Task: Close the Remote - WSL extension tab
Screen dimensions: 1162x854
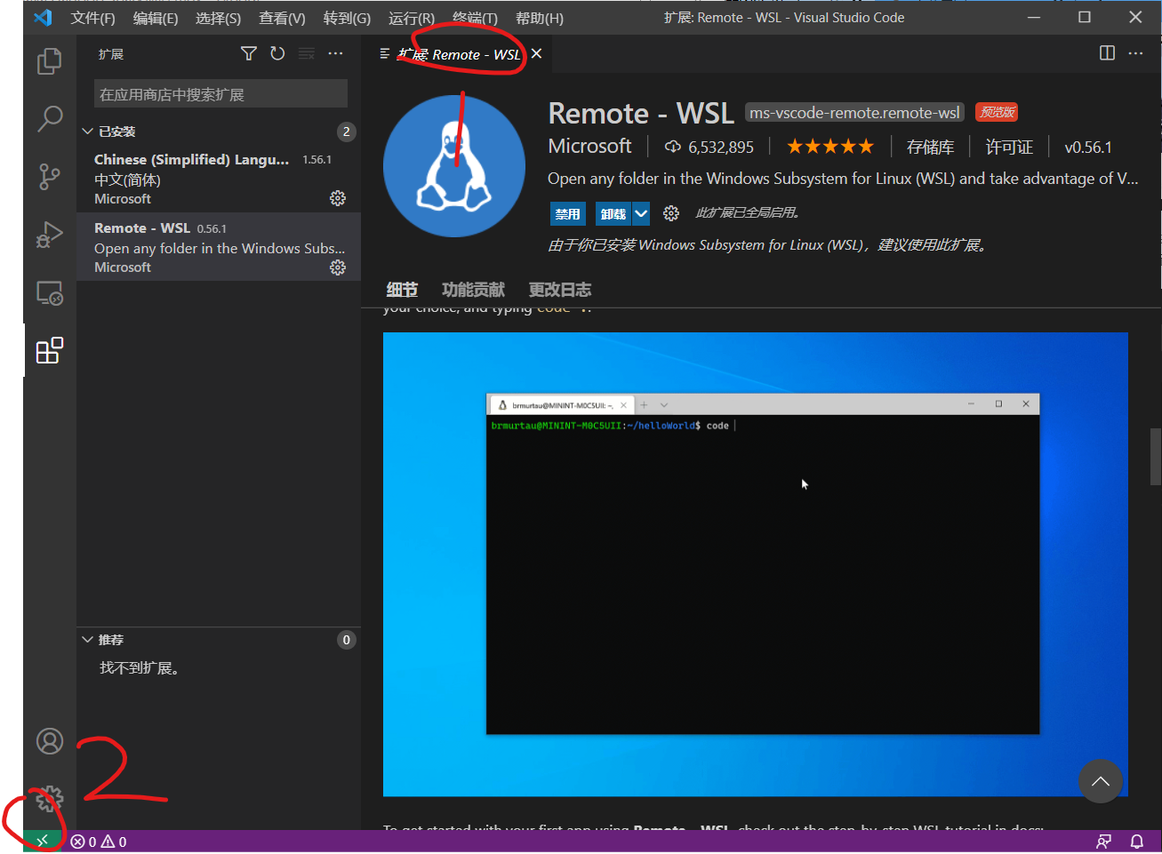Action: tap(536, 54)
